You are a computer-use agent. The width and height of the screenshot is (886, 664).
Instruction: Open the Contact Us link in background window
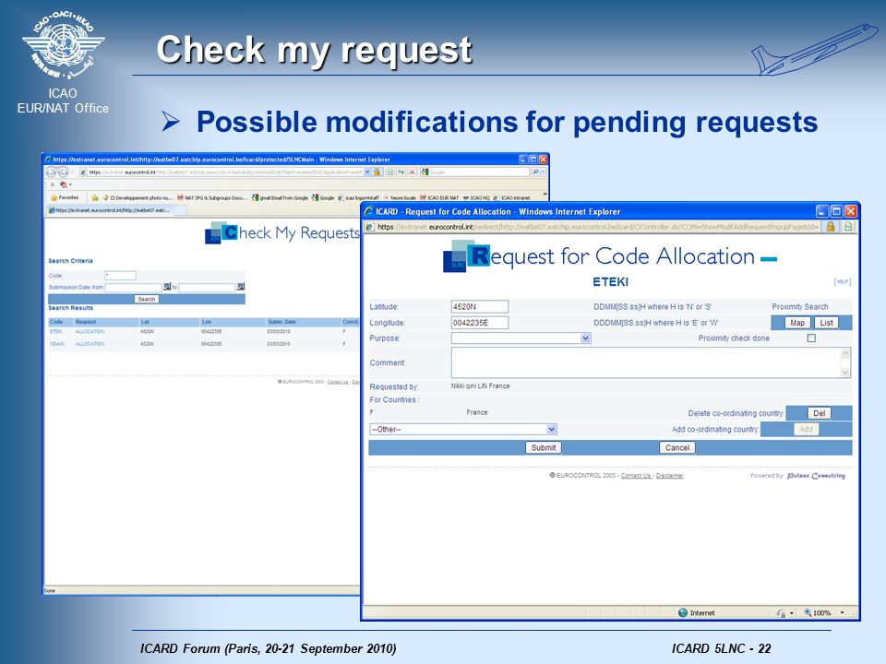pyautogui.click(x=338, y=382)
